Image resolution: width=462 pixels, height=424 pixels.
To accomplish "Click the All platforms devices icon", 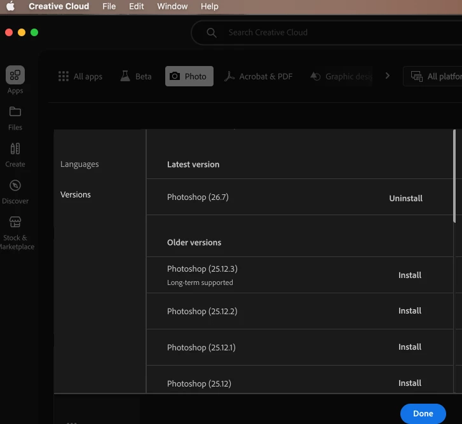I will click(x=417, y=76).
